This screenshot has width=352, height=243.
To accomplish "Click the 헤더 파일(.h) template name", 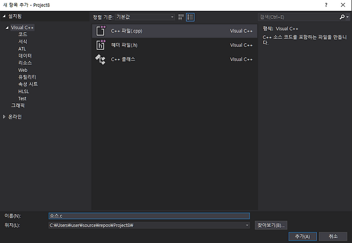I will 124,45.
